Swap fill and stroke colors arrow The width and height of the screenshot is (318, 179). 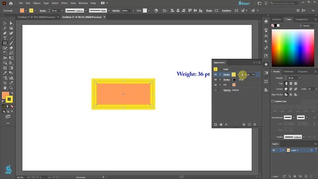pos(12,93)
